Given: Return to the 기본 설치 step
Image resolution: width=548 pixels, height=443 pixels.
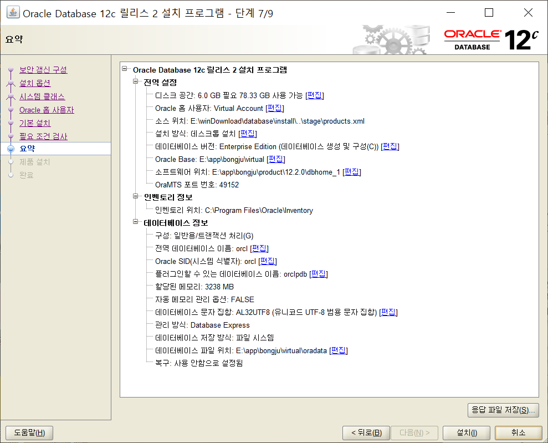Looking at the screenshot, I should [35, 123].
